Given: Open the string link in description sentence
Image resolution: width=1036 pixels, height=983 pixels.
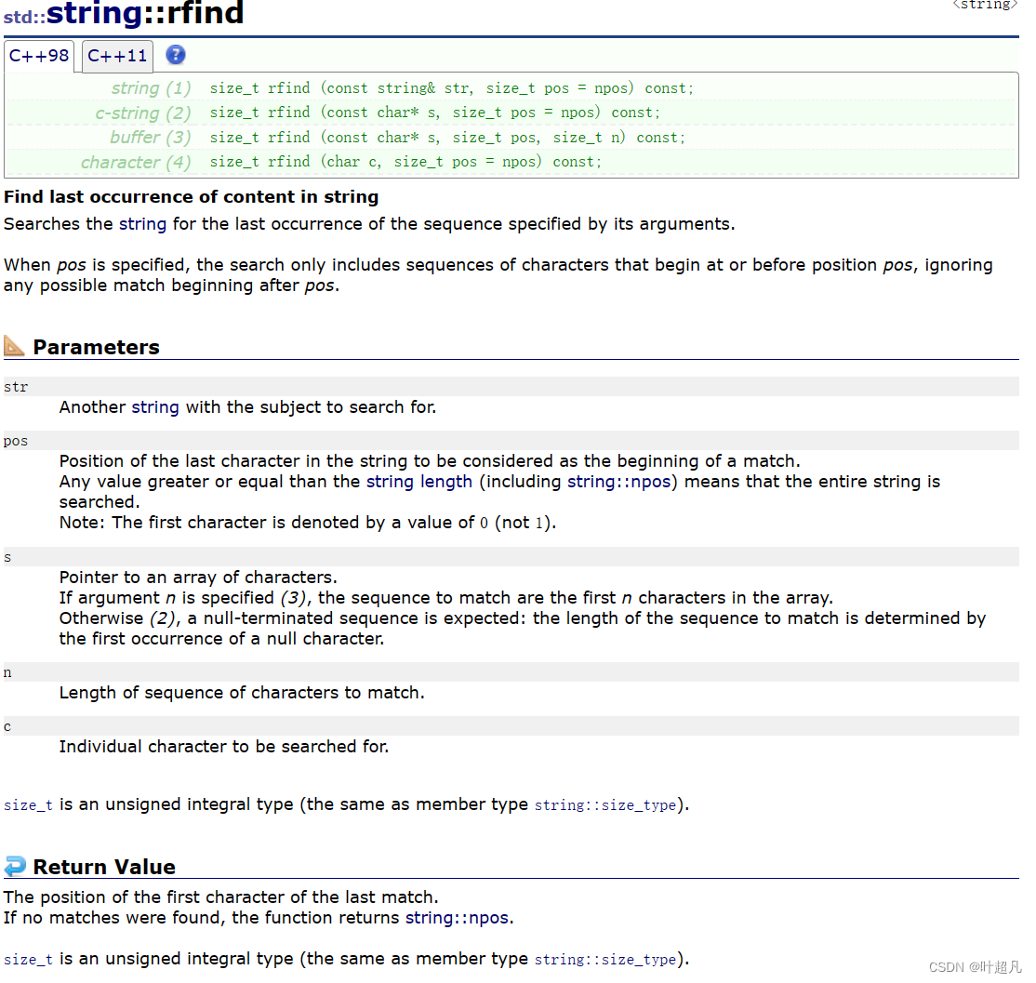Looking at the screenshot, I should (x=142, y=224).
